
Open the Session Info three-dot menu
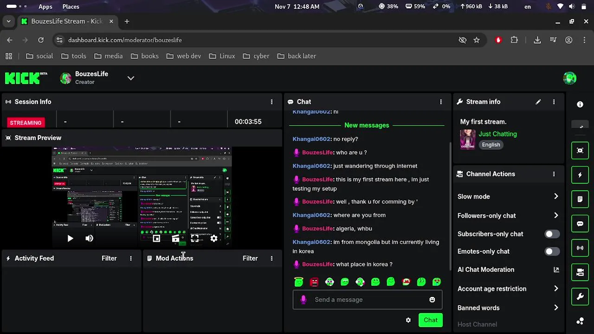(272, 102)
